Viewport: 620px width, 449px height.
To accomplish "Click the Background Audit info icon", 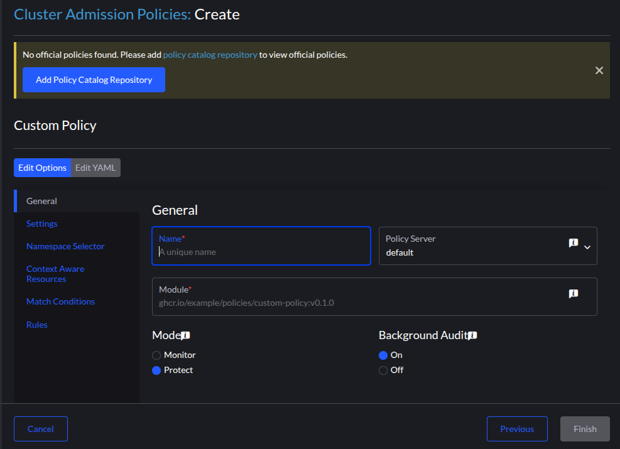I will [472, 335].
